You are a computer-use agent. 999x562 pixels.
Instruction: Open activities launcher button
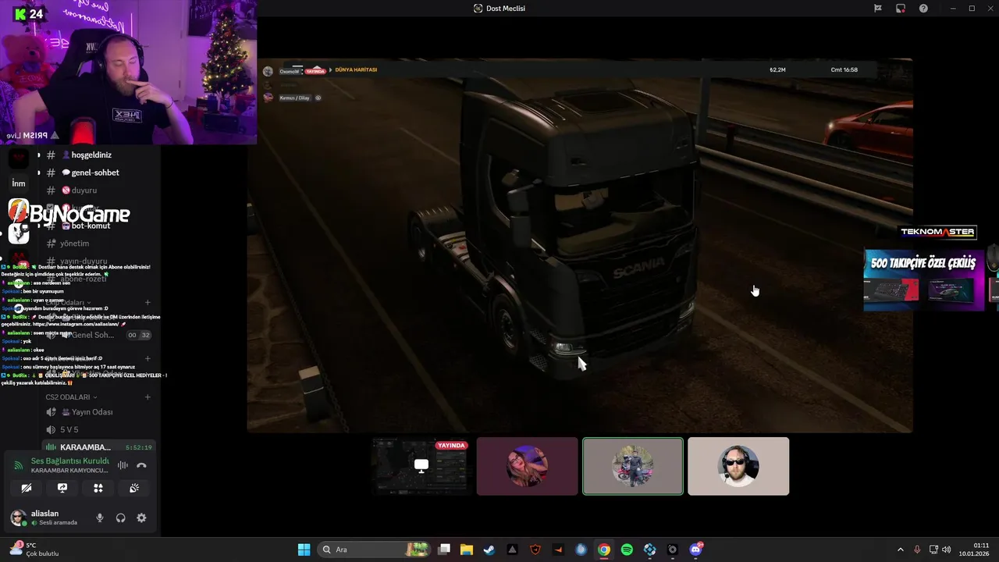[x=98, y=488]
